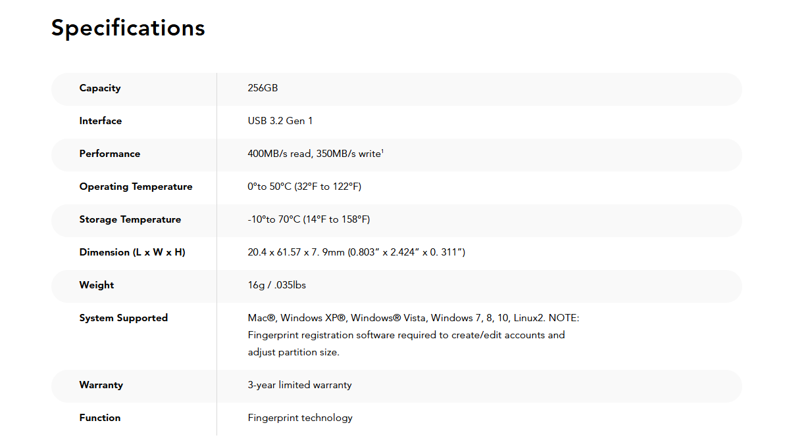
Task: Click the 400MB/s read, 350MB/s write text
Action: point(315,154)
